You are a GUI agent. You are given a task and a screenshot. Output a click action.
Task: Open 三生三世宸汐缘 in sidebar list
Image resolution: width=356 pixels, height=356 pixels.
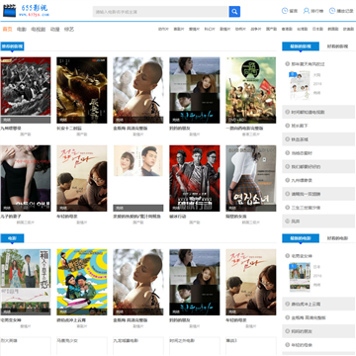pos(306,208)
